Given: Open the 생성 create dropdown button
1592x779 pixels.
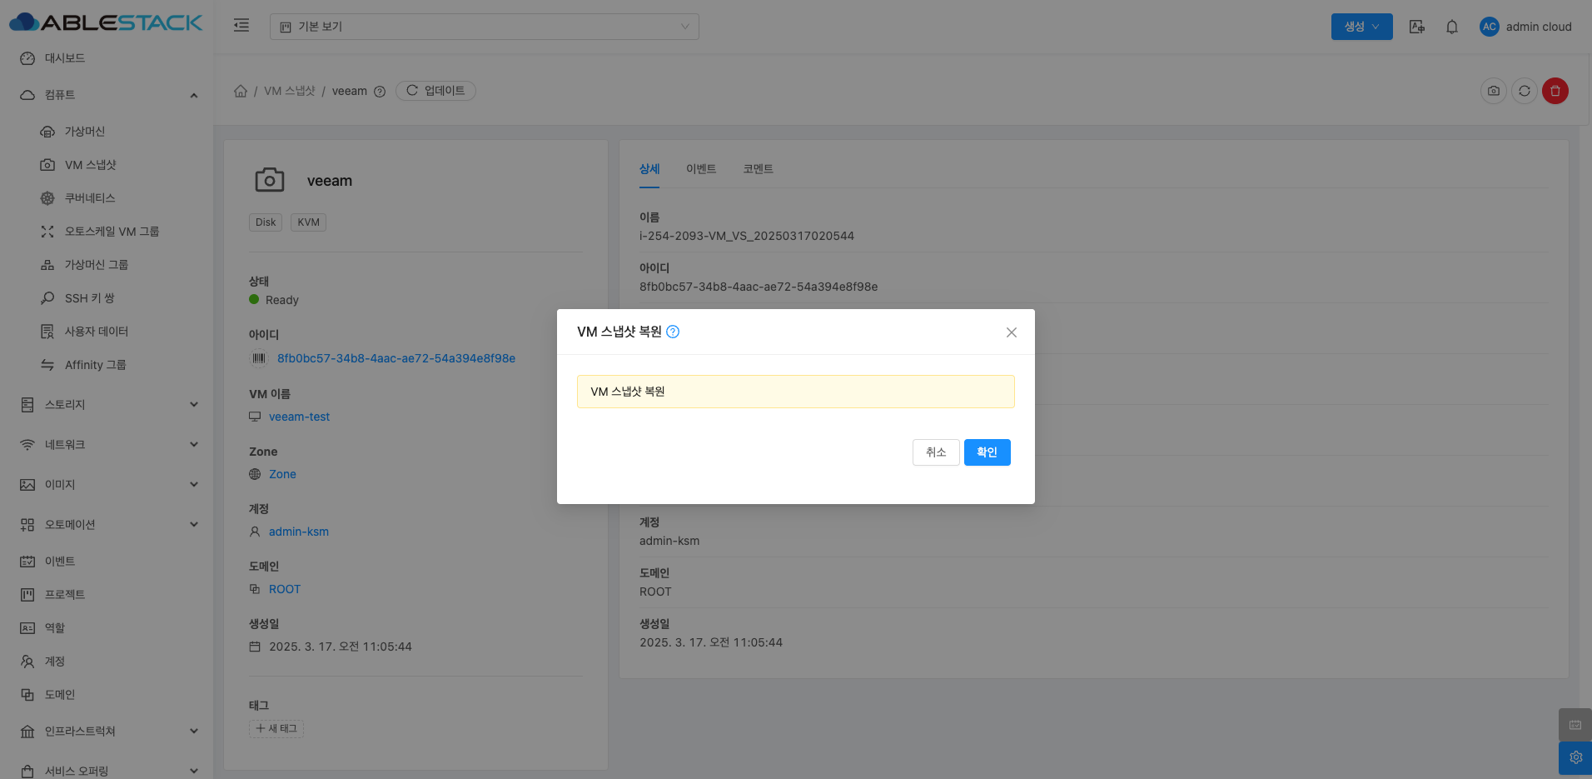Looking at the screenshot, I should pyautogui.click(x=1361, y=27).
